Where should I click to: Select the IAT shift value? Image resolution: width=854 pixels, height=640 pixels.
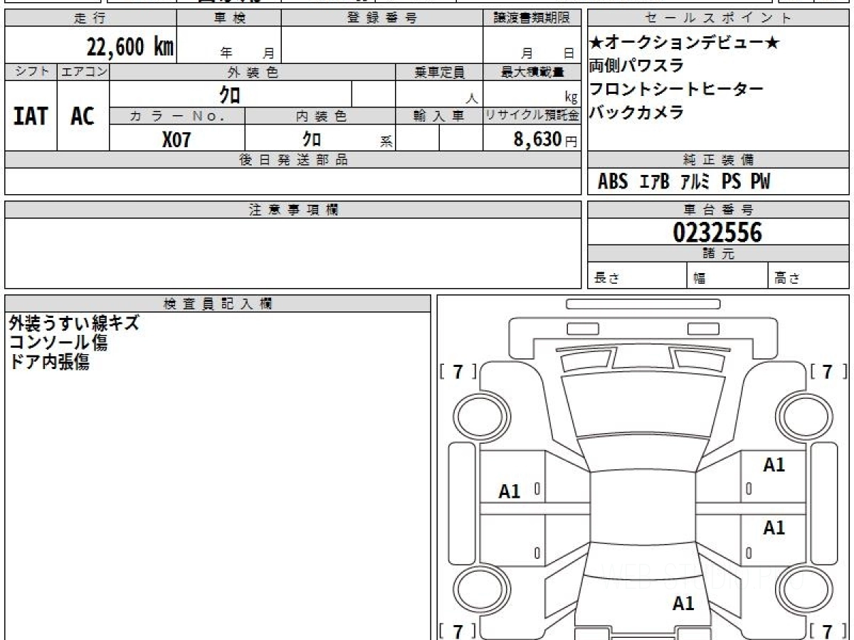[x=31, y=116]
